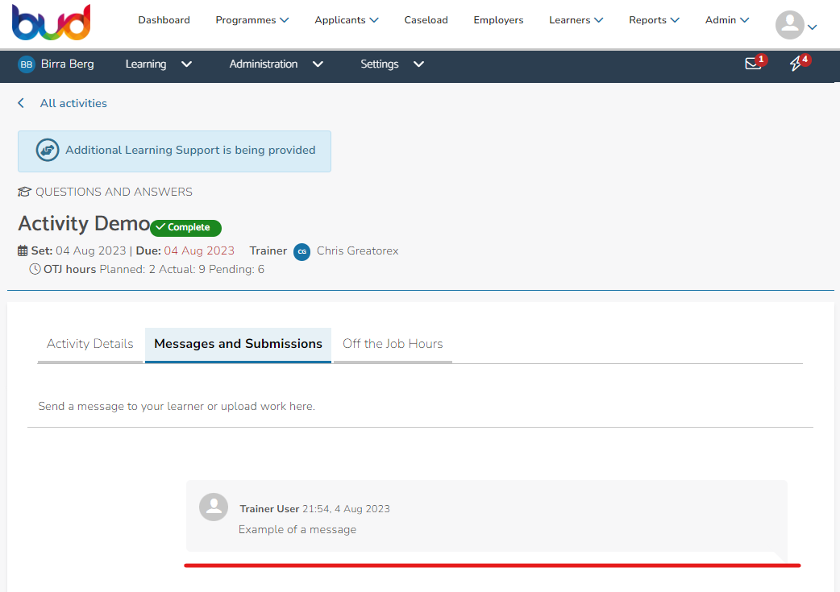The width and height of the screenshot is (840, 592).
Task: Expand the Reports dropdown in the top navigation
Action: (x=654, y=19)
